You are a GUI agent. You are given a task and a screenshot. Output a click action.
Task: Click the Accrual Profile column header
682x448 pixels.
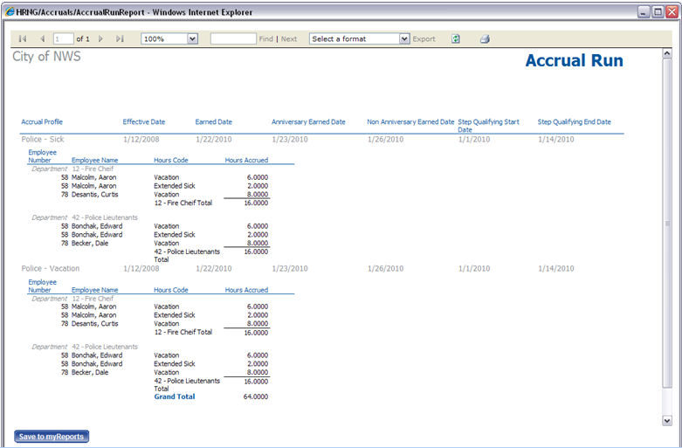pyautogui.click(x=42, y=122)
